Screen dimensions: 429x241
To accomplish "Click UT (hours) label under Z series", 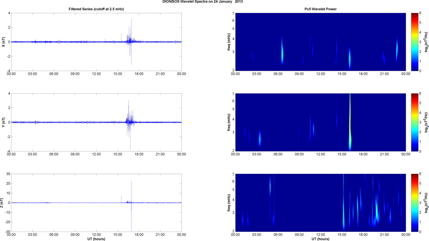I will 96,239.
